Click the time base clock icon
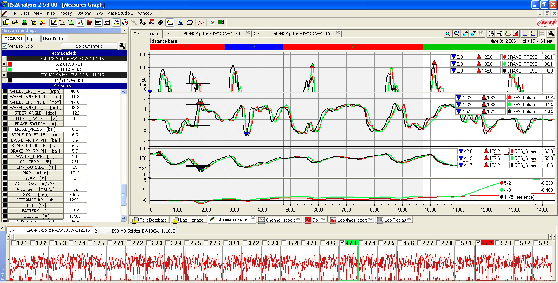The width and height of the screenshot is (558, 283). 491,34
